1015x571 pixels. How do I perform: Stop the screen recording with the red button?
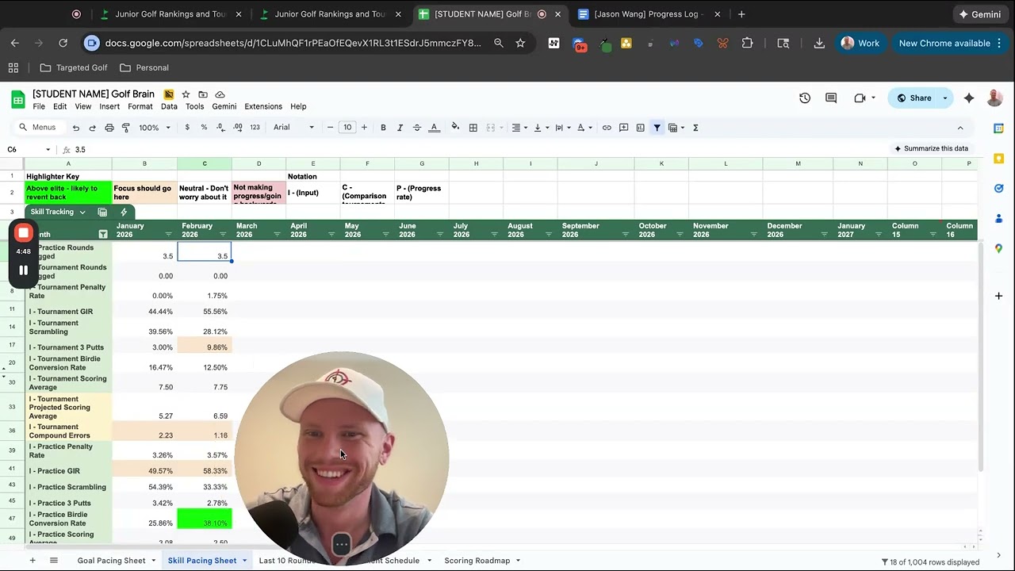pos(24,233)
